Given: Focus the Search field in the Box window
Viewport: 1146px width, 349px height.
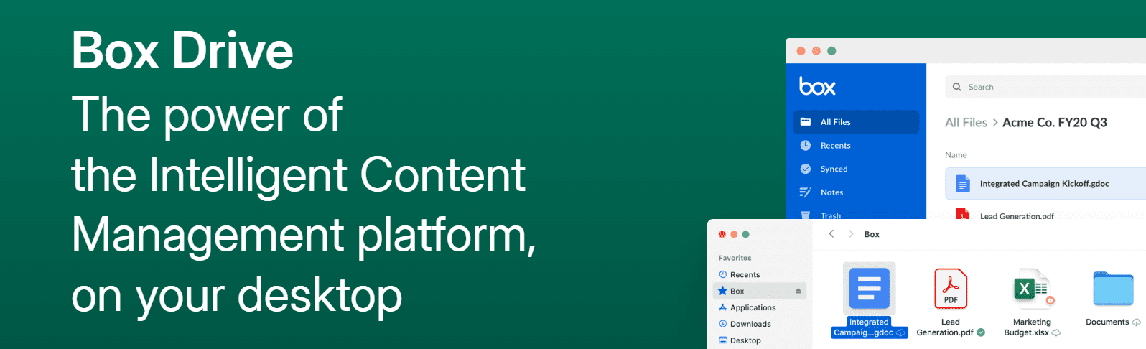Looking at the screenshot, I should pyautogui.click(x=1045, y=87).
